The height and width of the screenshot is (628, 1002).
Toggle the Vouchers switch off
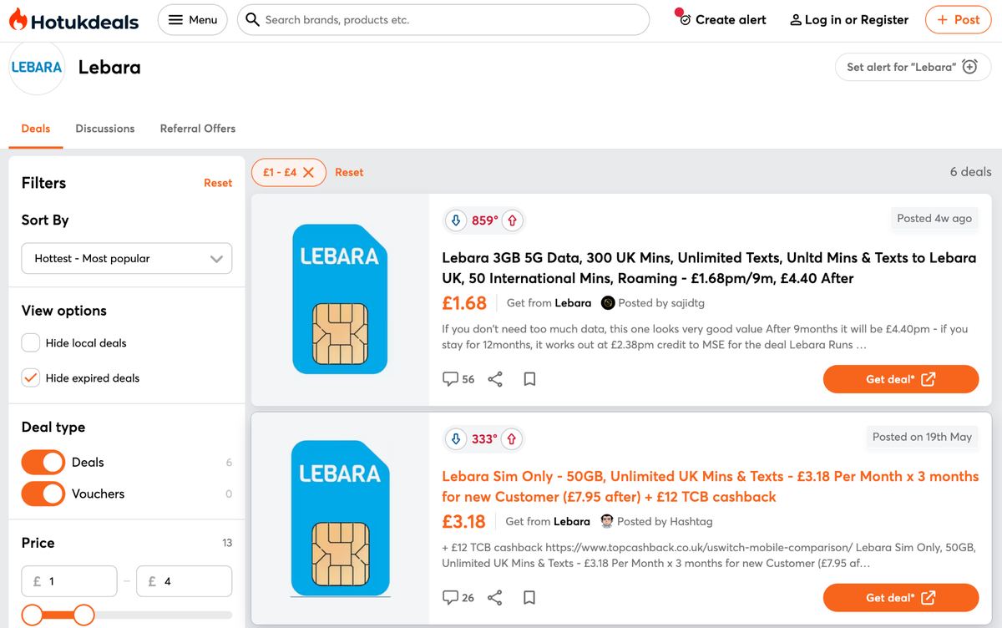click(x=43, y=494)
